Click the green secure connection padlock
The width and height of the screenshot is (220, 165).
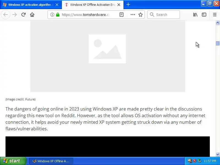[58, 15]
